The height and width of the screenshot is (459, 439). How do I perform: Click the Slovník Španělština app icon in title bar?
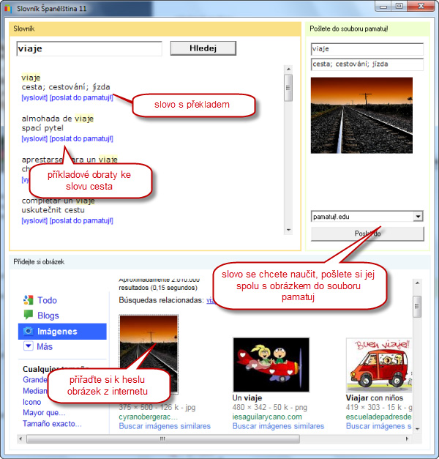click(x=8, y=9)
